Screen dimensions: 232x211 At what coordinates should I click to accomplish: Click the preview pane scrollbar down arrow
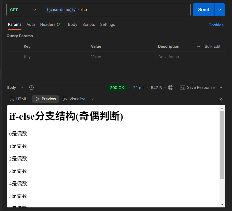point(222,204)
